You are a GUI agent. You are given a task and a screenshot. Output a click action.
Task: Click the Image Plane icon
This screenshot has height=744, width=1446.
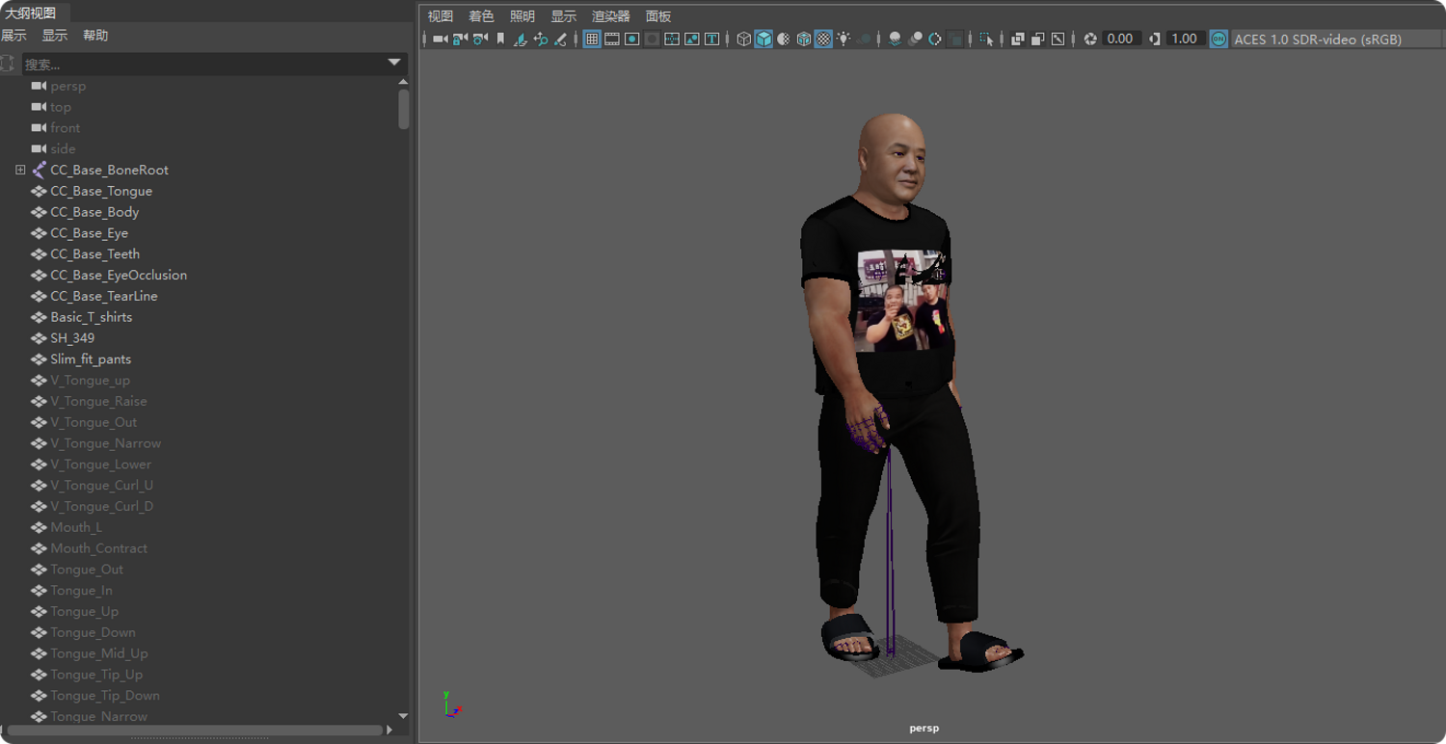pos(521,40)
